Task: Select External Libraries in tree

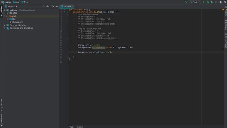Action: (31, 25)
